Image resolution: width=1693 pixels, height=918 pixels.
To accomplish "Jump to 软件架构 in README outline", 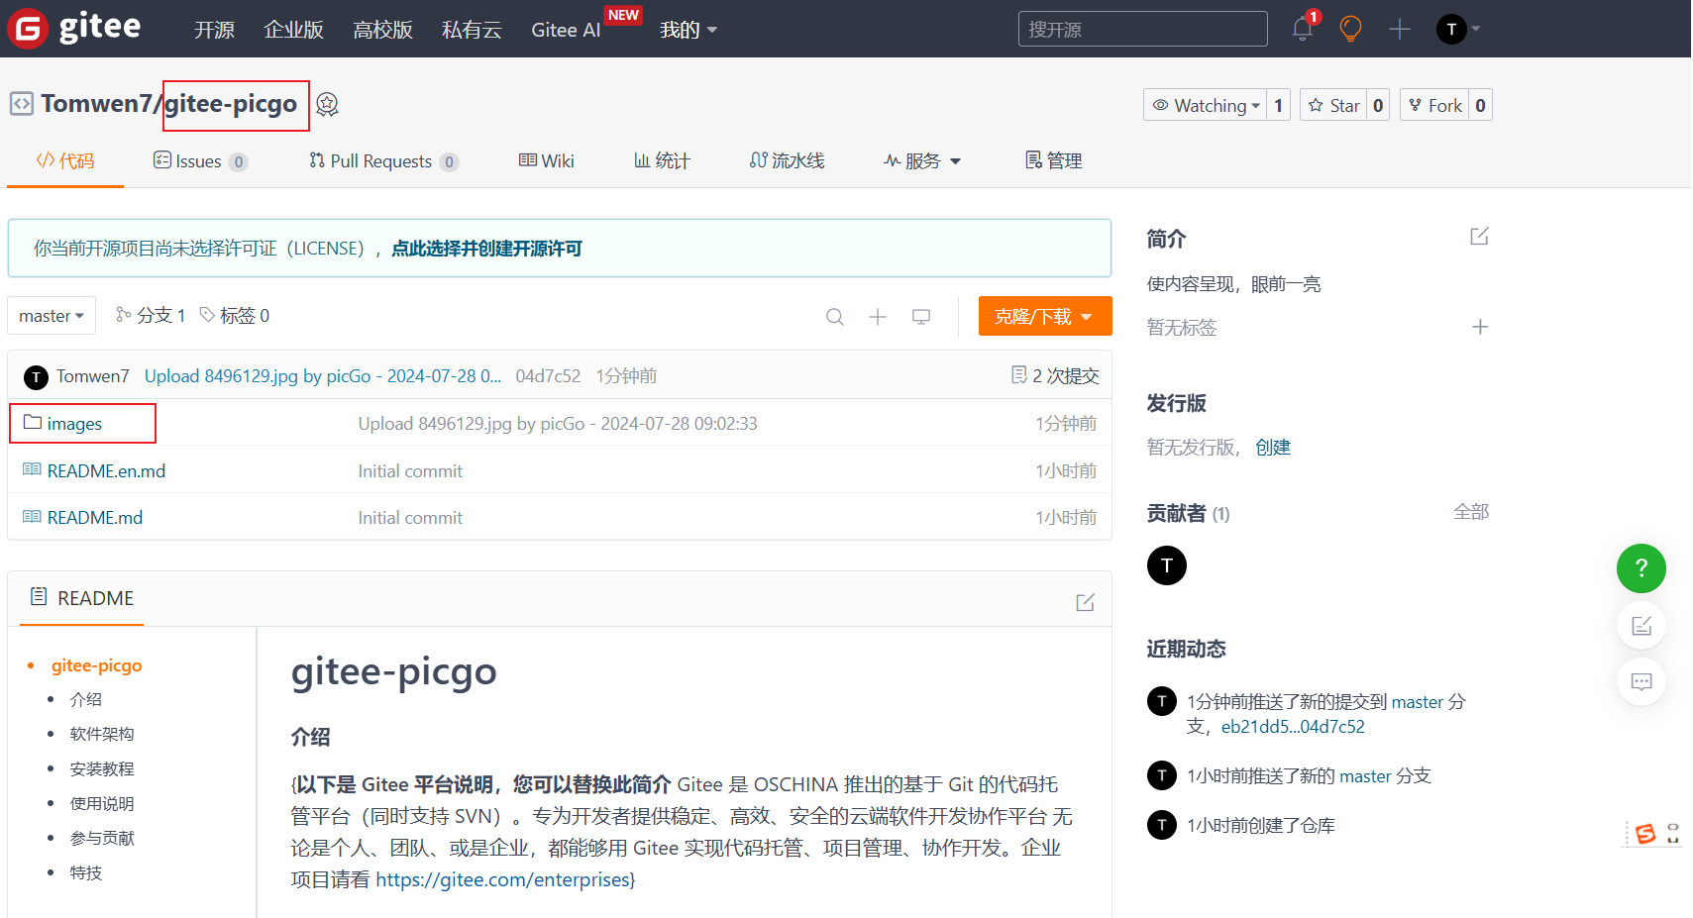I will point(102,734).
